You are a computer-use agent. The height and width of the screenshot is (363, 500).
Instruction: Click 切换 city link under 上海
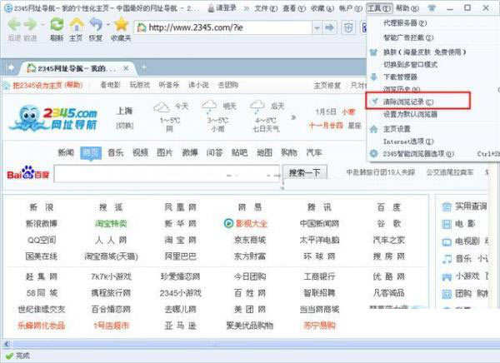(x=125, y=126)
